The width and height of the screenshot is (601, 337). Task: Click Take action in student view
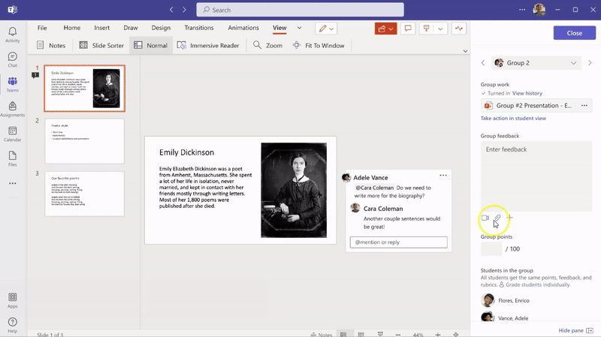[513, 119]
